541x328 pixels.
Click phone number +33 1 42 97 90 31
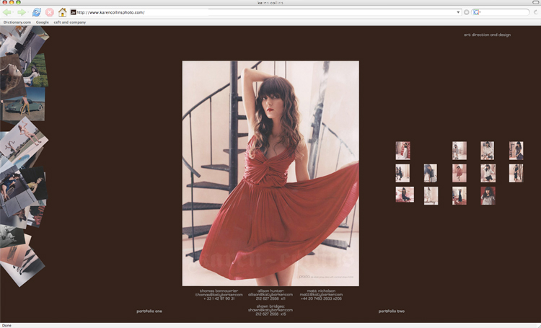[219, 298]
